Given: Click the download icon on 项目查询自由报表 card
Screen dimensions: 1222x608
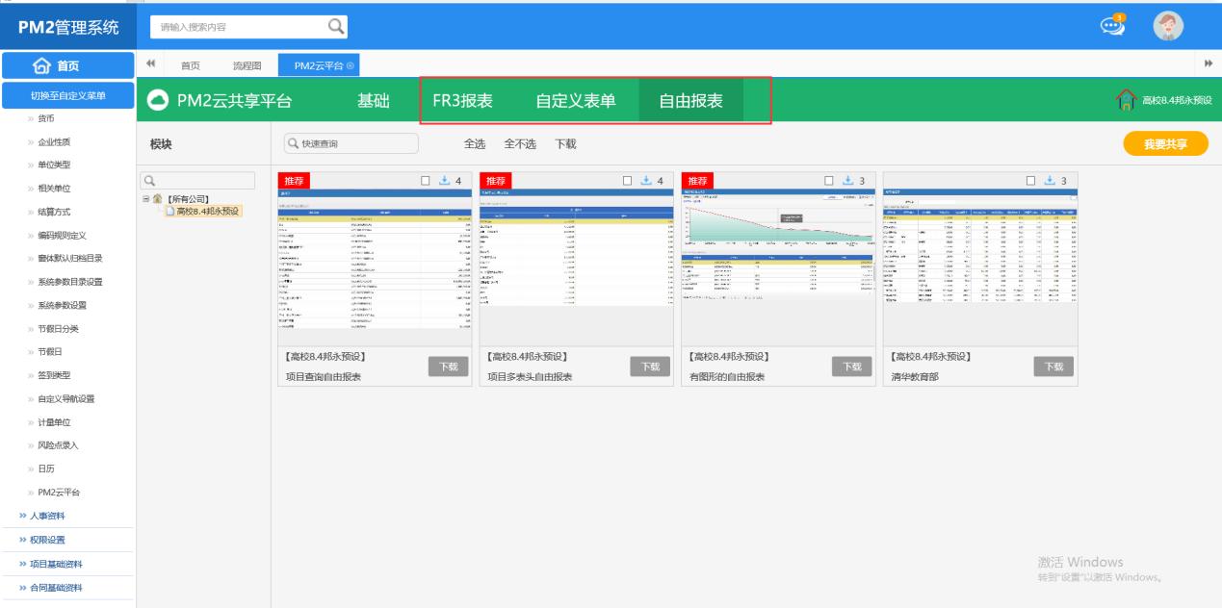Looking at the screenshot, I should 444,180.
